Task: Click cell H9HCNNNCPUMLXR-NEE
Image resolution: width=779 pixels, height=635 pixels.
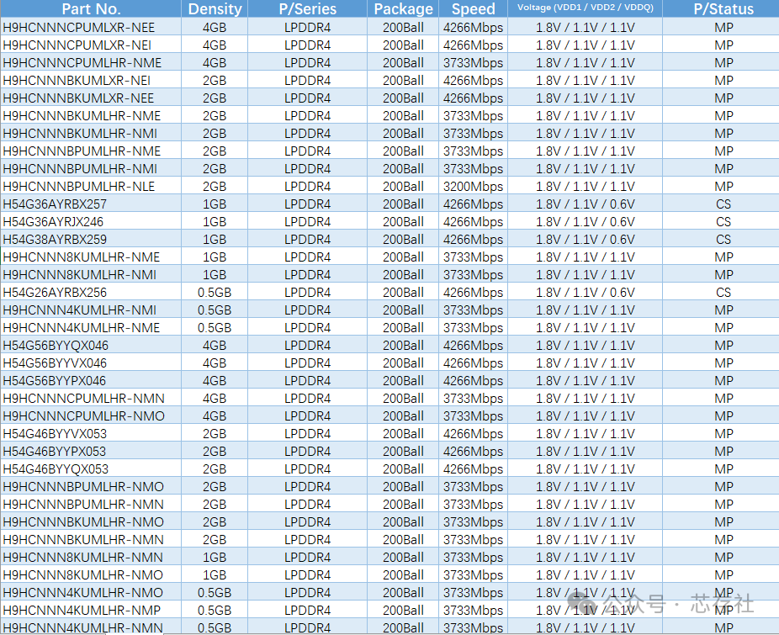Action: click(x=91, y=27)
